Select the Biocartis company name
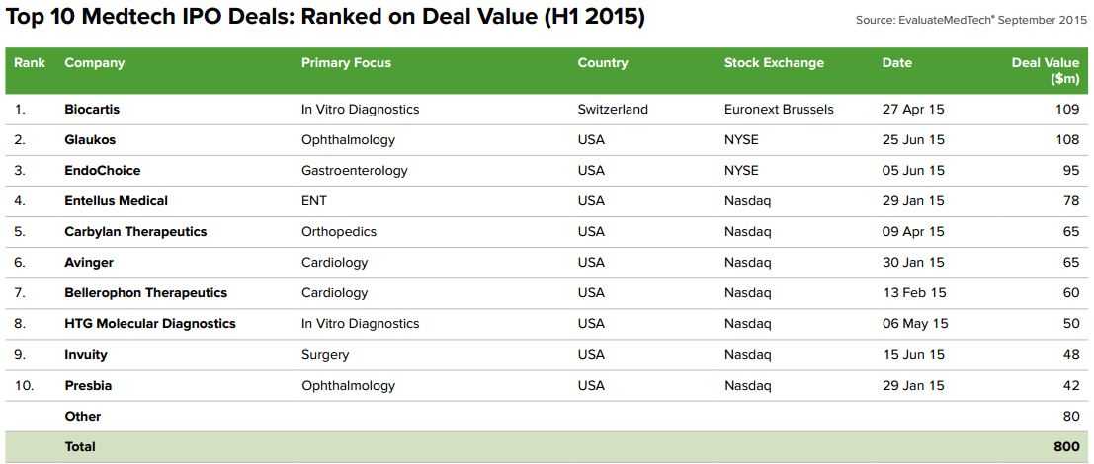The height and width of the screenshot is (464, 1094). [x=92, y=110]
